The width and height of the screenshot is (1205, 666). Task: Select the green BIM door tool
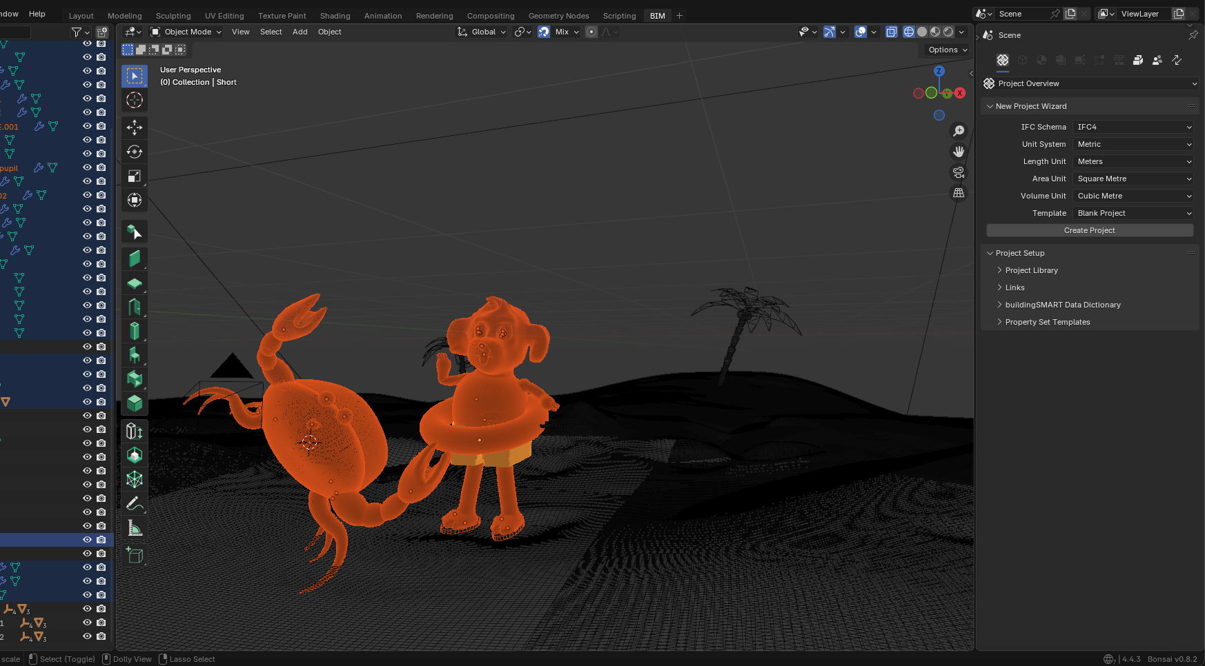[x=135, y=307]
